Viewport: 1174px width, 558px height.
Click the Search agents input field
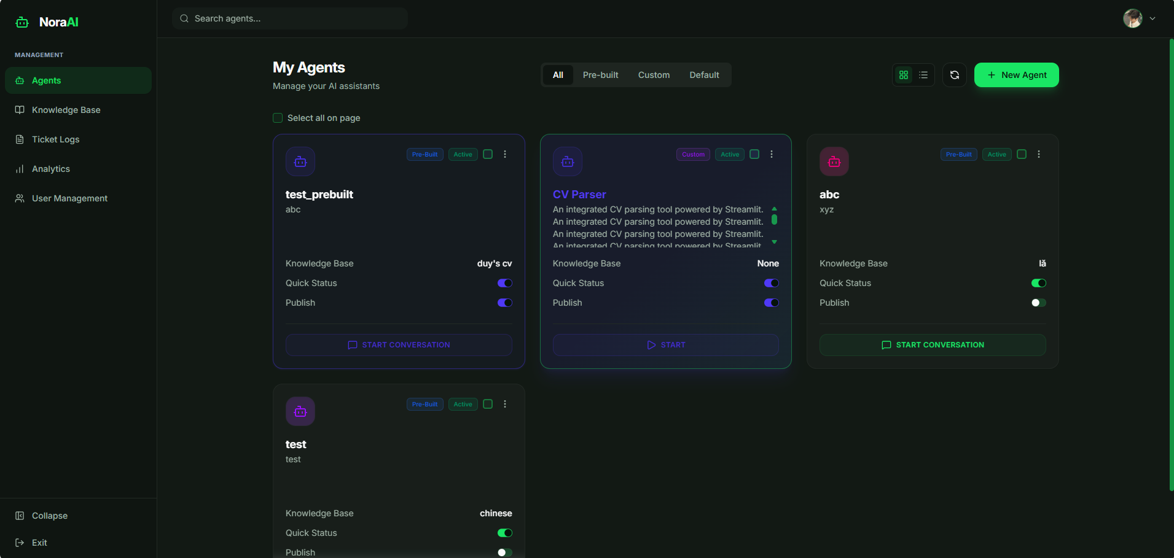[289, 18]
